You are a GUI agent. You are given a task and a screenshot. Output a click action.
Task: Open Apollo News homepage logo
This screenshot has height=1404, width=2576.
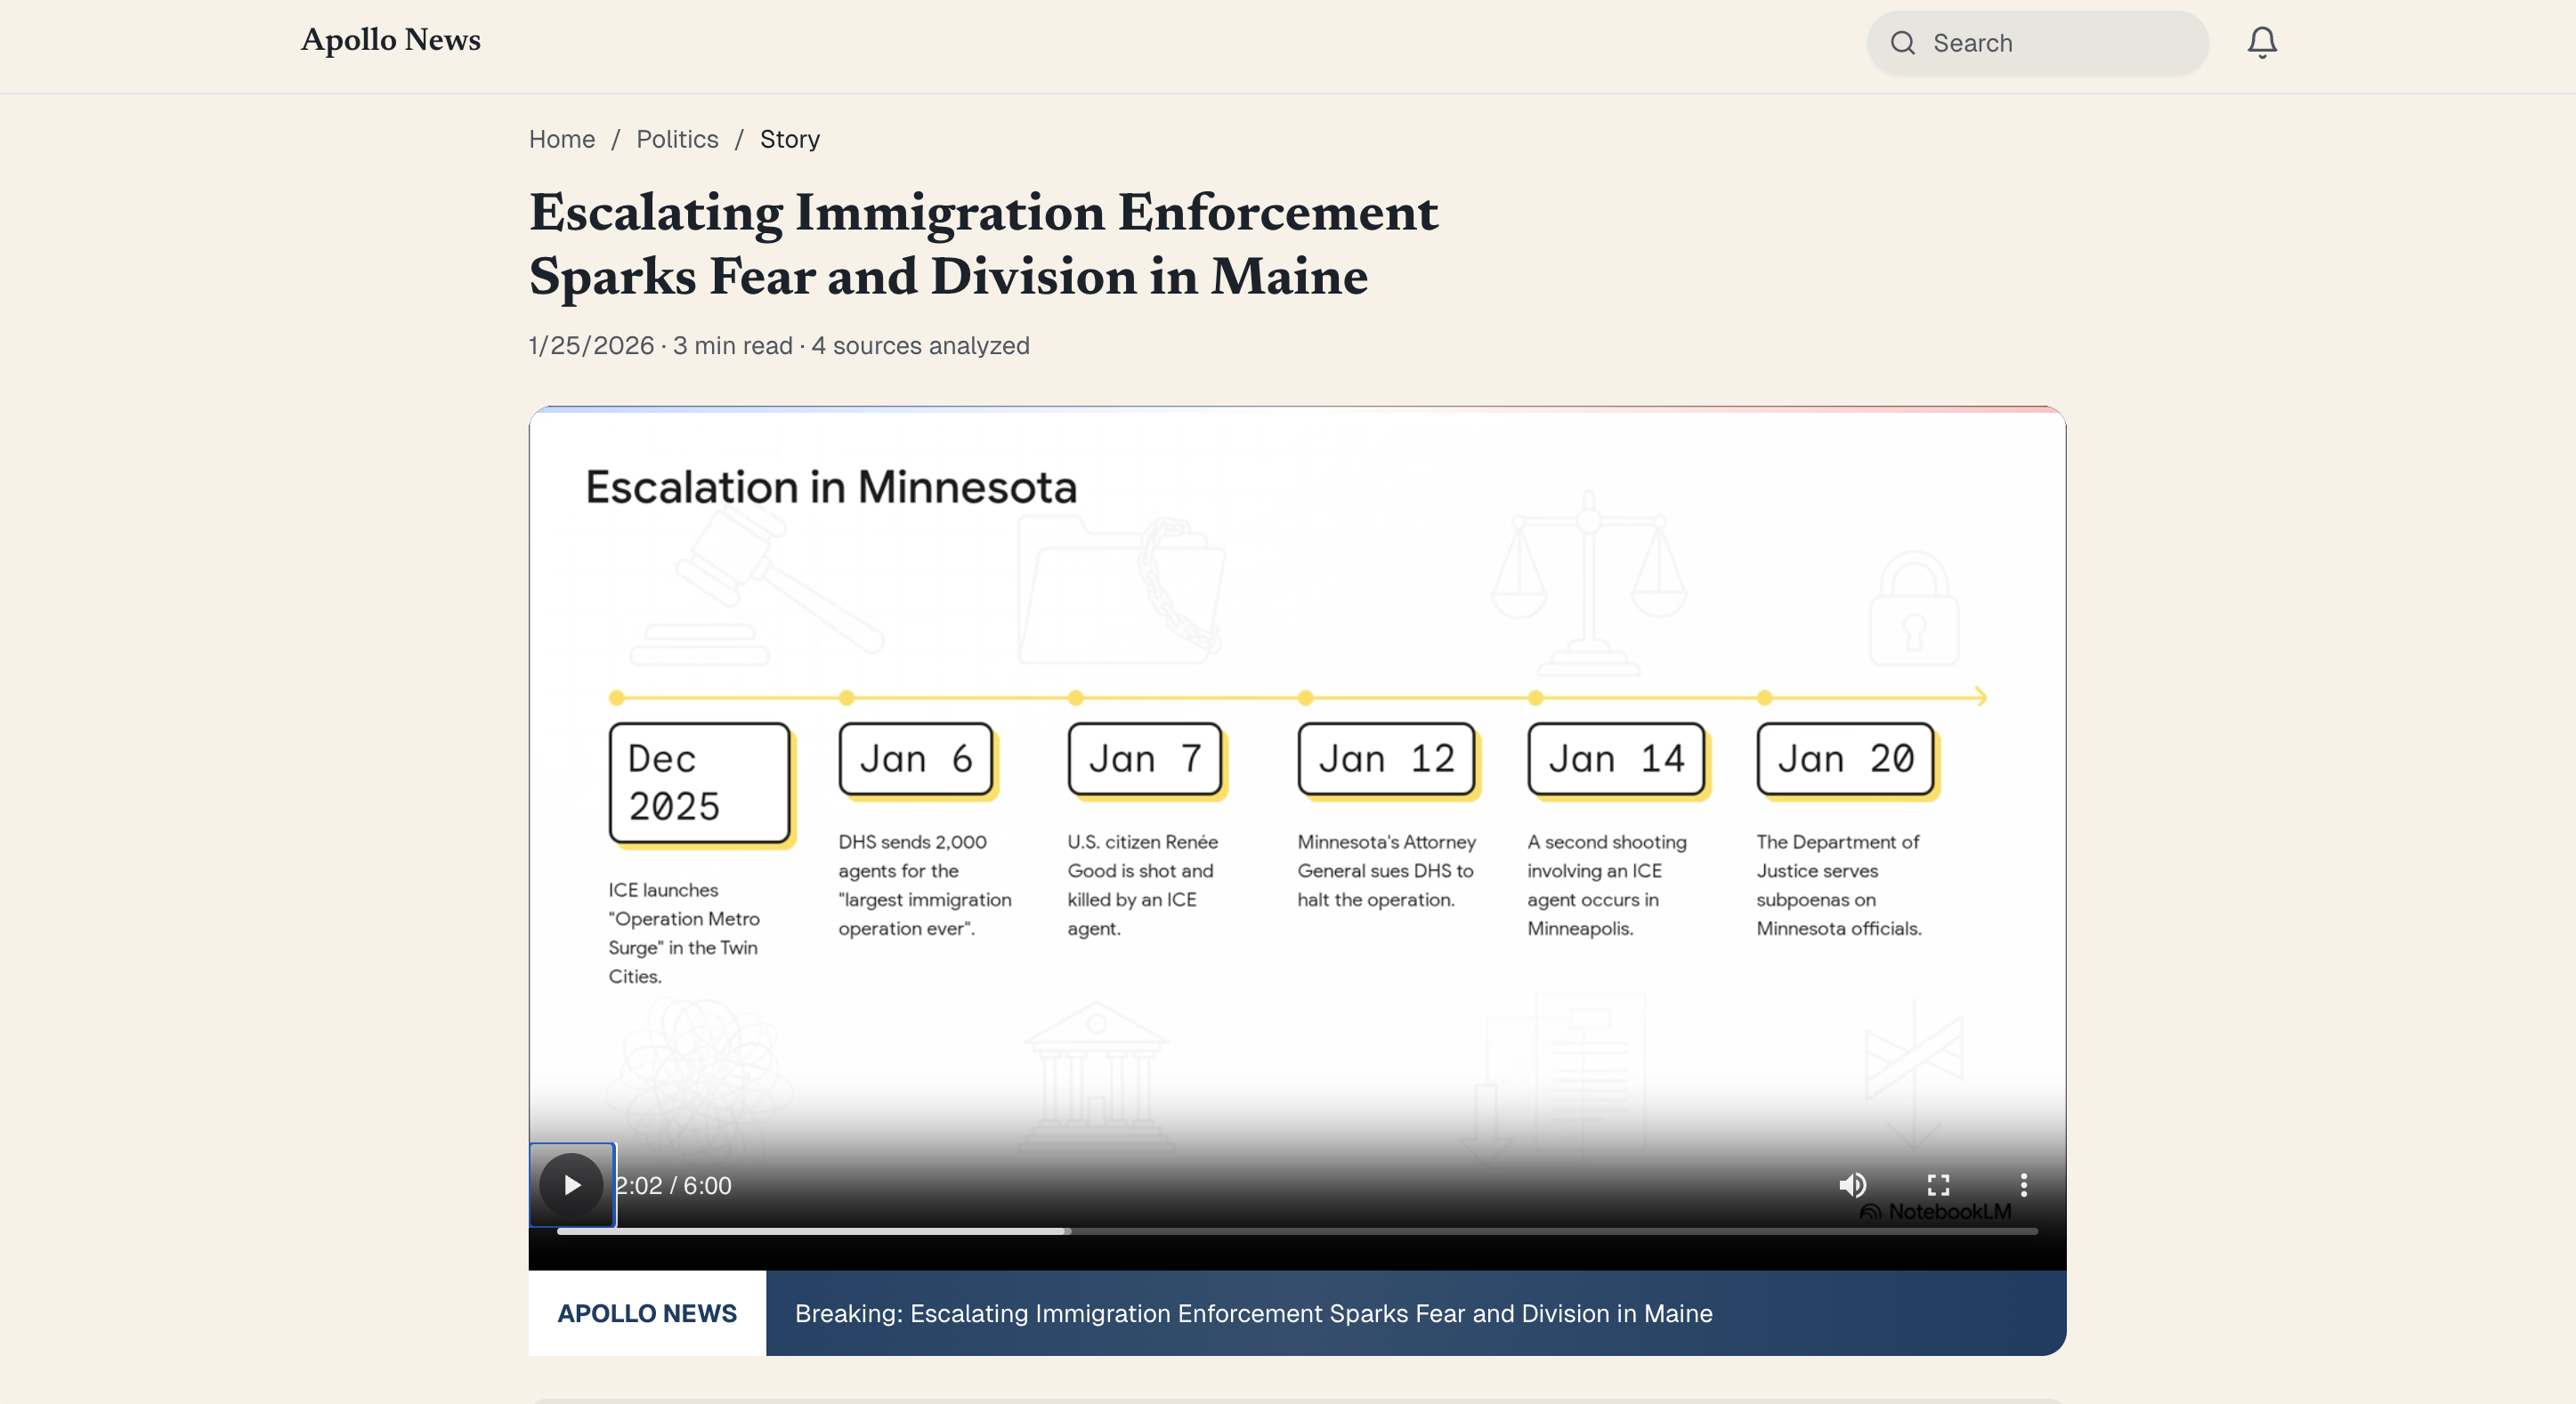click(391, 40)
